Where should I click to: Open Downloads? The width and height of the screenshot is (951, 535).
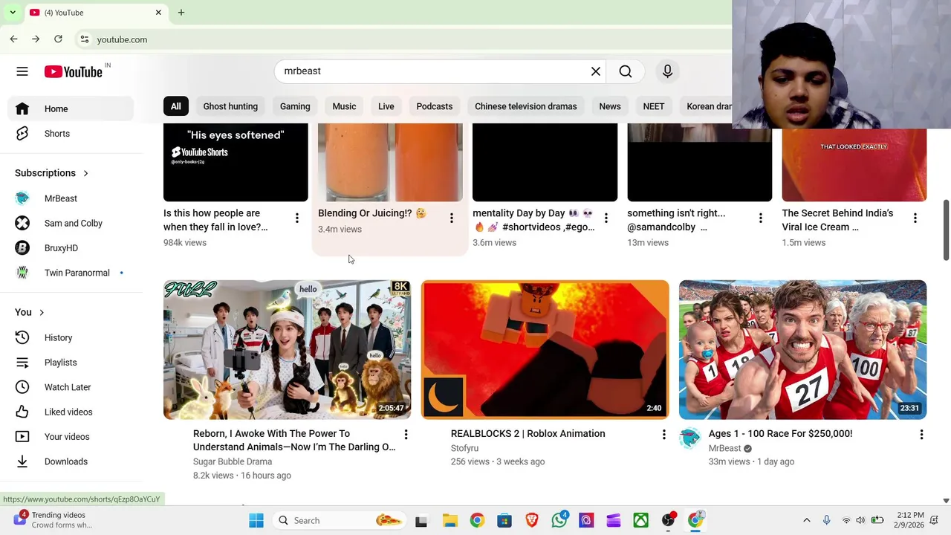(x=71, y=461)
